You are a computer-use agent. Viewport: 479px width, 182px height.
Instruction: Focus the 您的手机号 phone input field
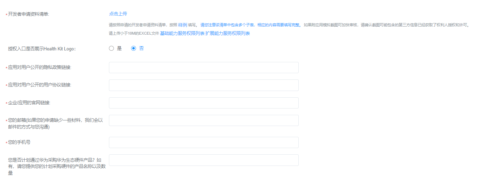coord(204,142)
